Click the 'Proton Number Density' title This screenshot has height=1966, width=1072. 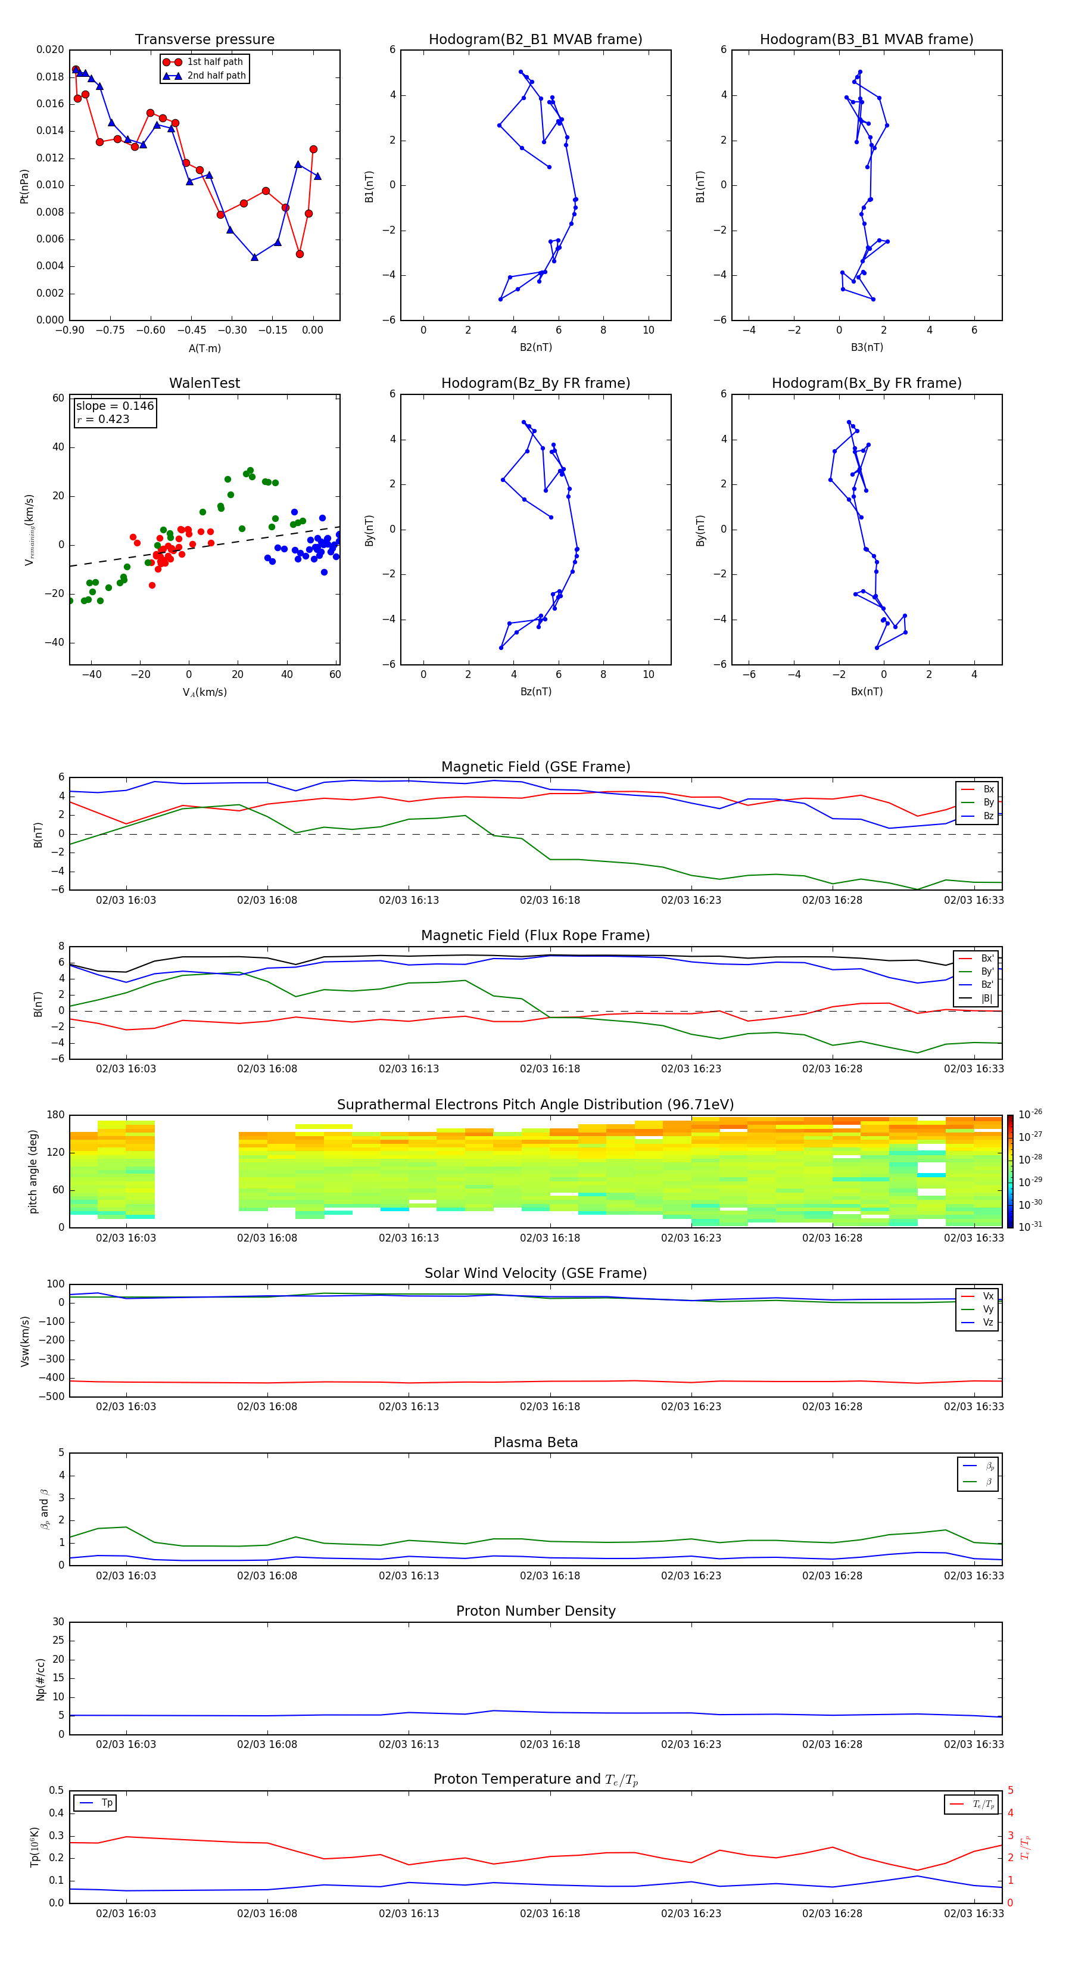pyautogui.click(x=535, y=1611)
